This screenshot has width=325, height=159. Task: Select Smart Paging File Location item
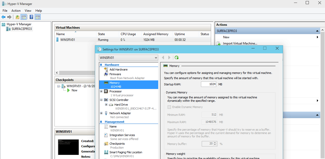point(126,152)
